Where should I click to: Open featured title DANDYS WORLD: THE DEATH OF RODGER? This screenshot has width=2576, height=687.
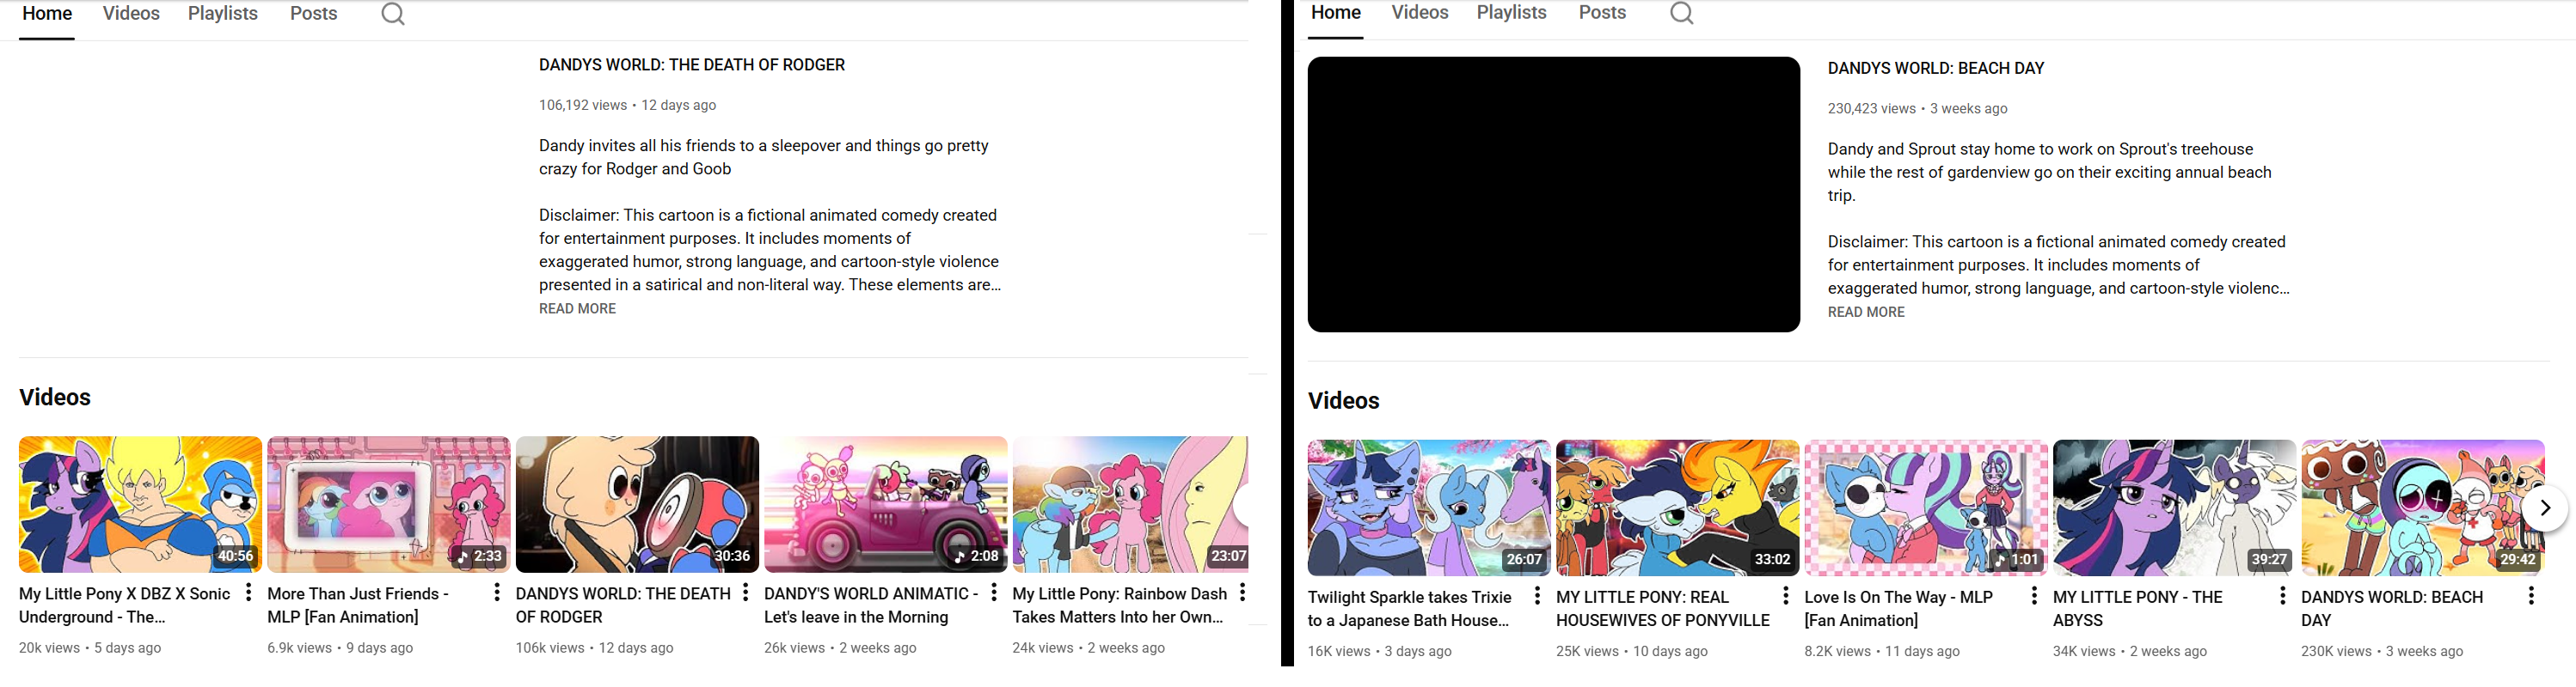pyautogui.click(x=692, y=65)
